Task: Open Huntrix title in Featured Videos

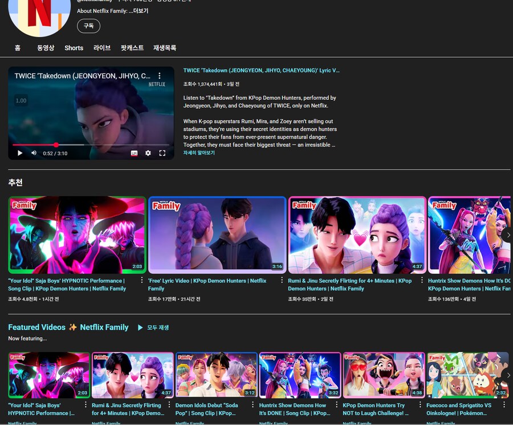Action: coord(295,409)
